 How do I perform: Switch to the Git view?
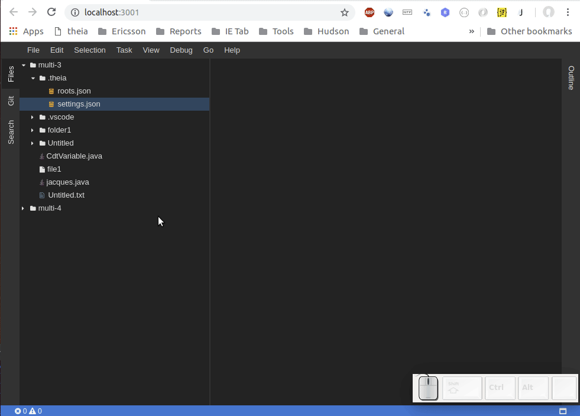[x=10, y=100]
